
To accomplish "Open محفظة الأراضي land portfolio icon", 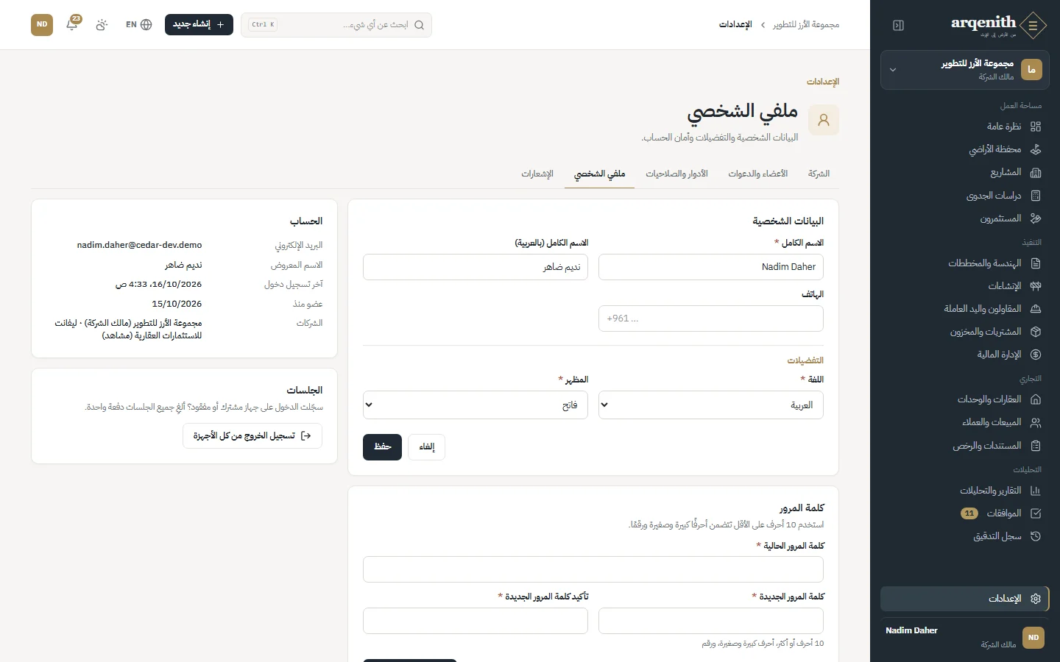I will click(1036, 149).
